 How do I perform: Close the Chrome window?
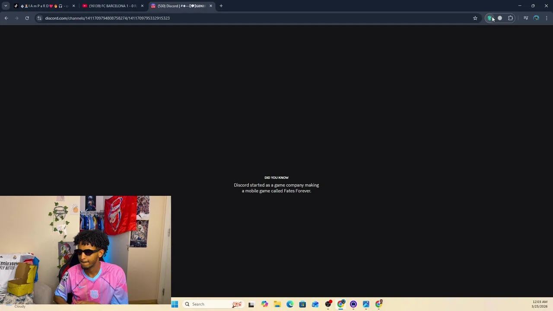(546, 6)
